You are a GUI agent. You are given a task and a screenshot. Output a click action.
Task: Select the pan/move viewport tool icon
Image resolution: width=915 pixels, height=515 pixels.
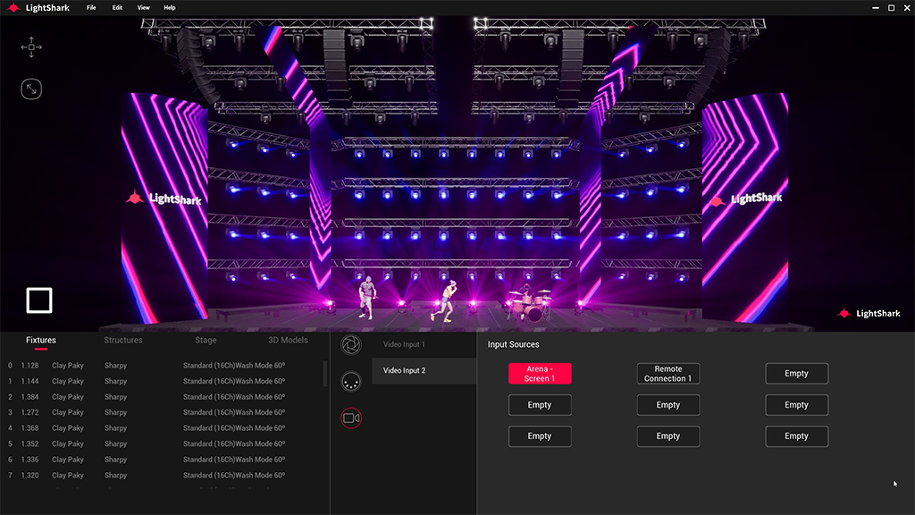(31, 47)
